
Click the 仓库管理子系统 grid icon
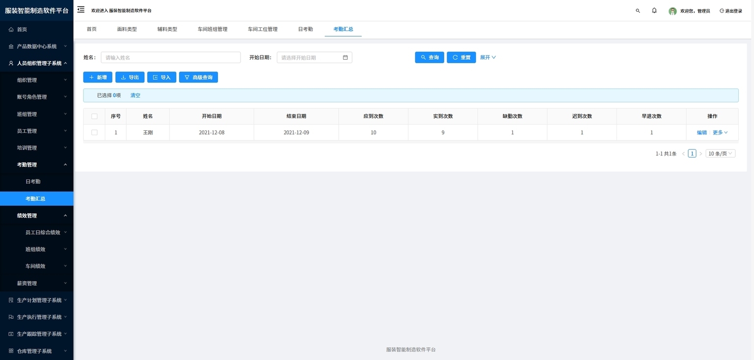tap(11, 351)
